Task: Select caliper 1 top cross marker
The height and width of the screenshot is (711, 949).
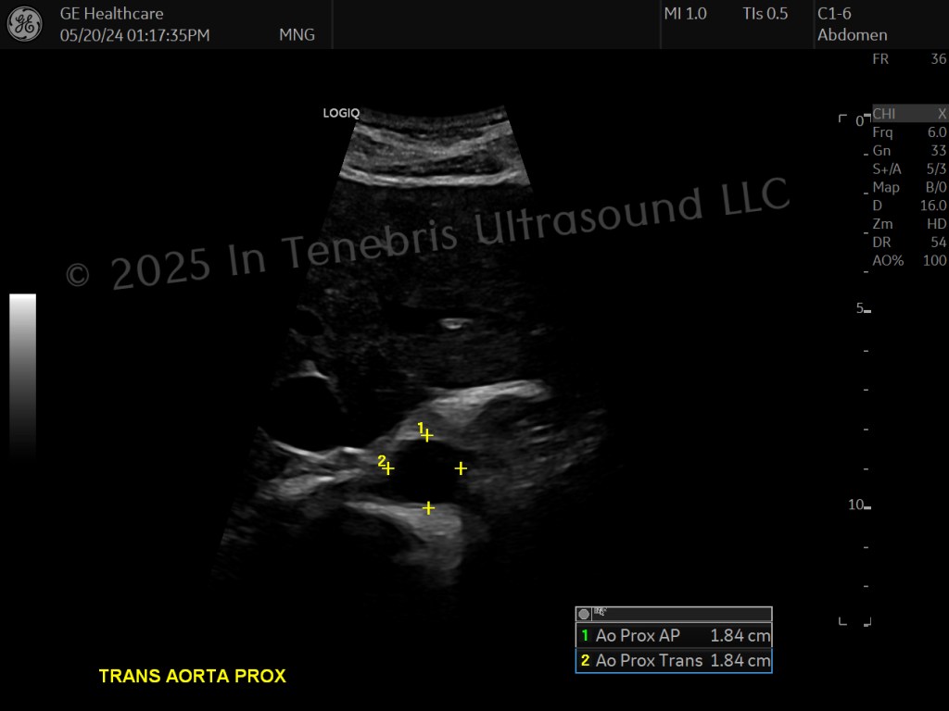Action: point(427,435)
